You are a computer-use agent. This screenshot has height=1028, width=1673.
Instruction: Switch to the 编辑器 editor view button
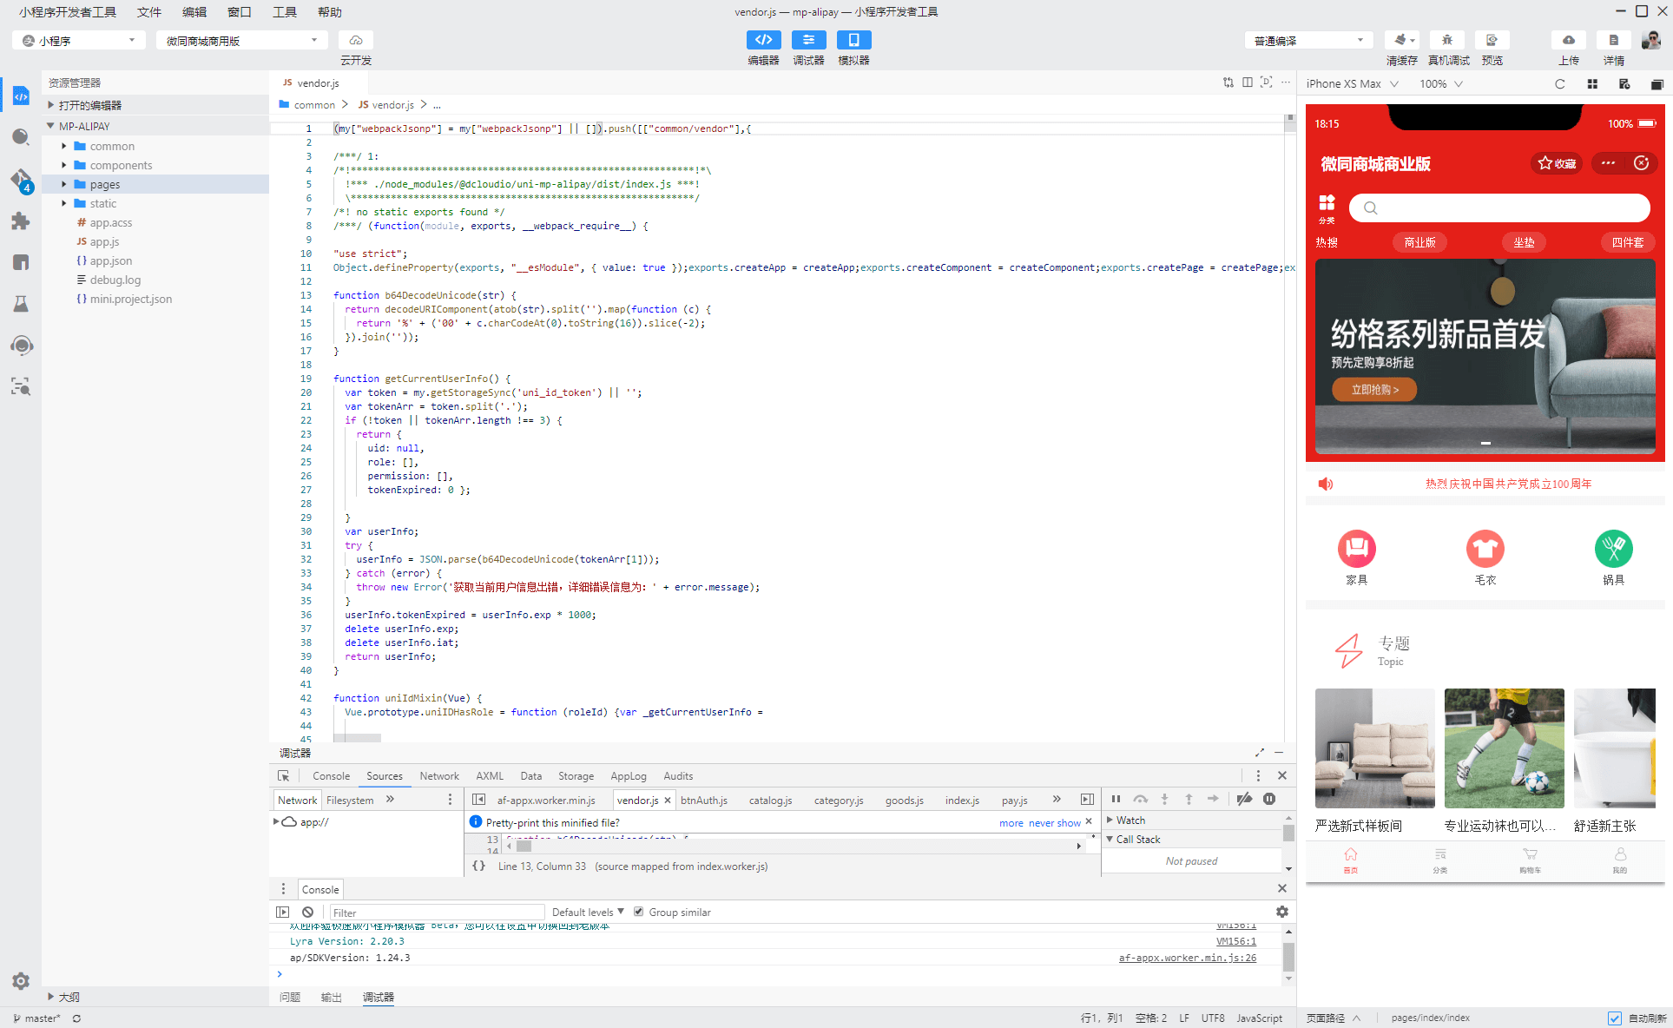tap(763, 40)
